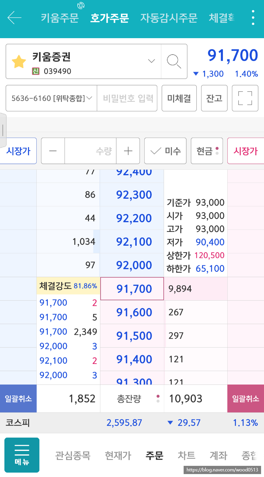This screenshot has width=264, height=477.
Task: Open the 메뉴 hamburger button
Action: click(22, 455)
